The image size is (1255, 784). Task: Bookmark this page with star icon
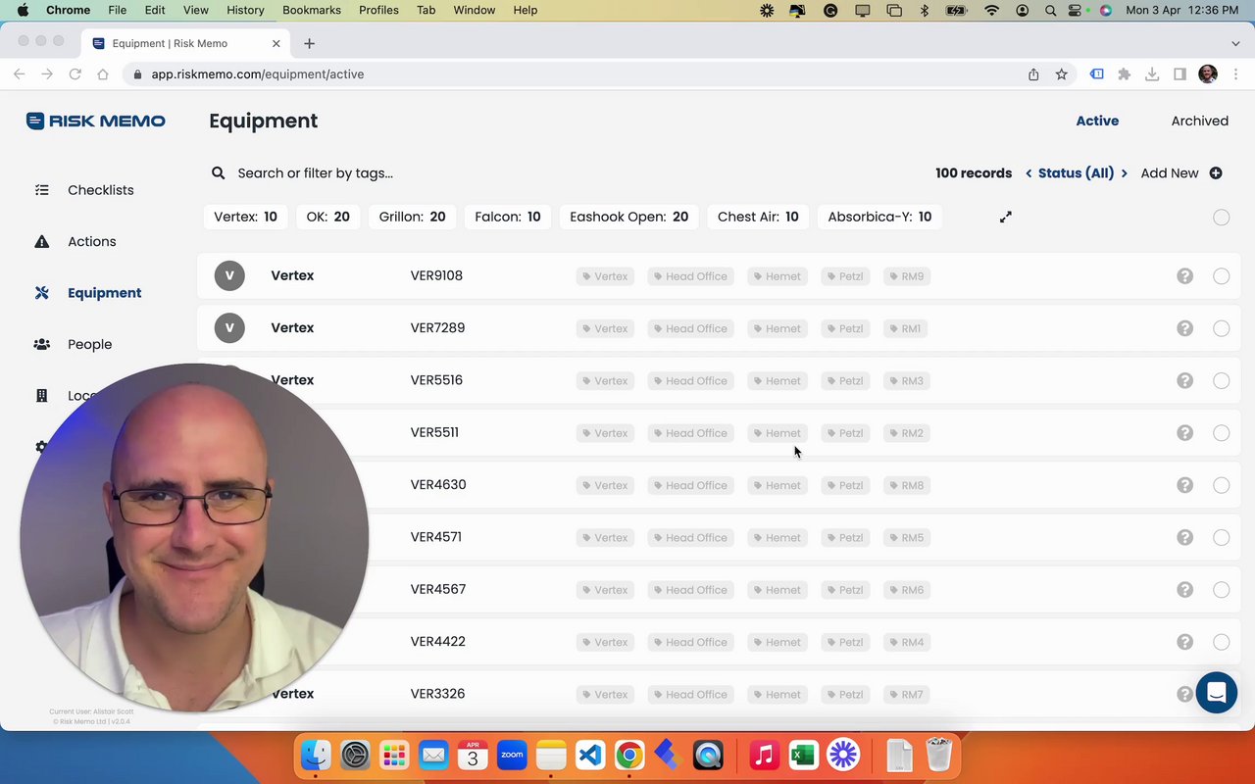click(1061, 74)
